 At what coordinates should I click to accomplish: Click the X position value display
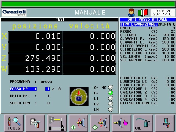[35, 36]
